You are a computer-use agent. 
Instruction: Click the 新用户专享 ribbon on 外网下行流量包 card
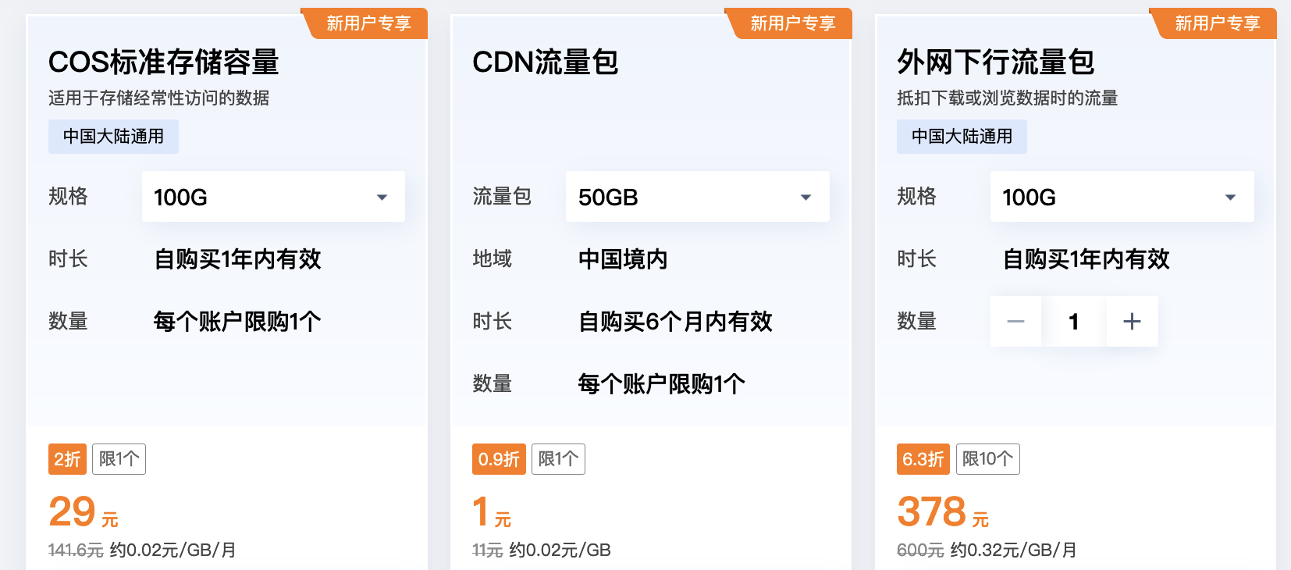(1215, 23)
